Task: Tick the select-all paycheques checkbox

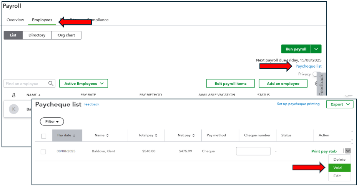Action: [43, 136]
